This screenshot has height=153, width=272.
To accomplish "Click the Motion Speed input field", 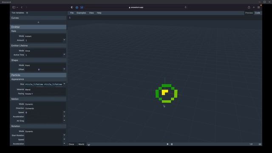I will point(44,112).
